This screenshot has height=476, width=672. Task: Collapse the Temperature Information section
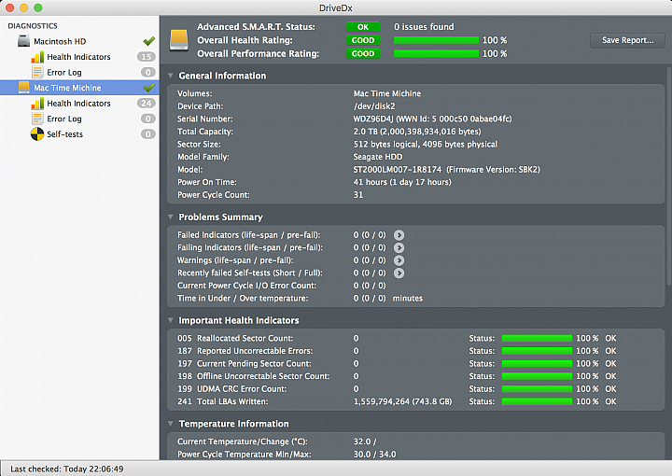[171, 424]
